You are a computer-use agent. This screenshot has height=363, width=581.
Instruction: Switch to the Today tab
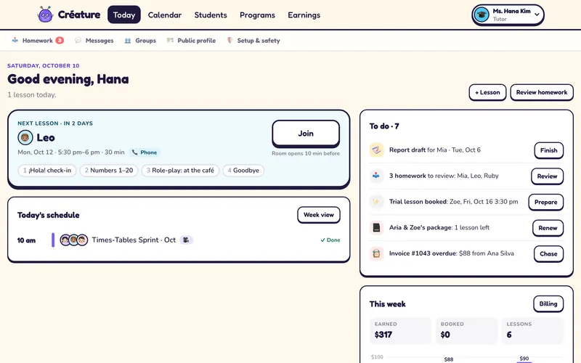click(124, 15)
